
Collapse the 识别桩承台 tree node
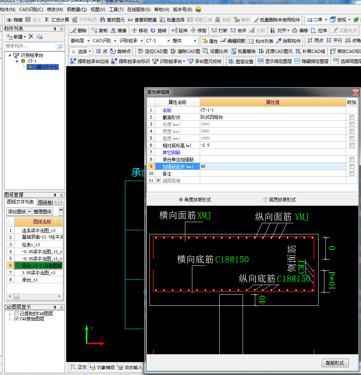[x=10, y=55]
